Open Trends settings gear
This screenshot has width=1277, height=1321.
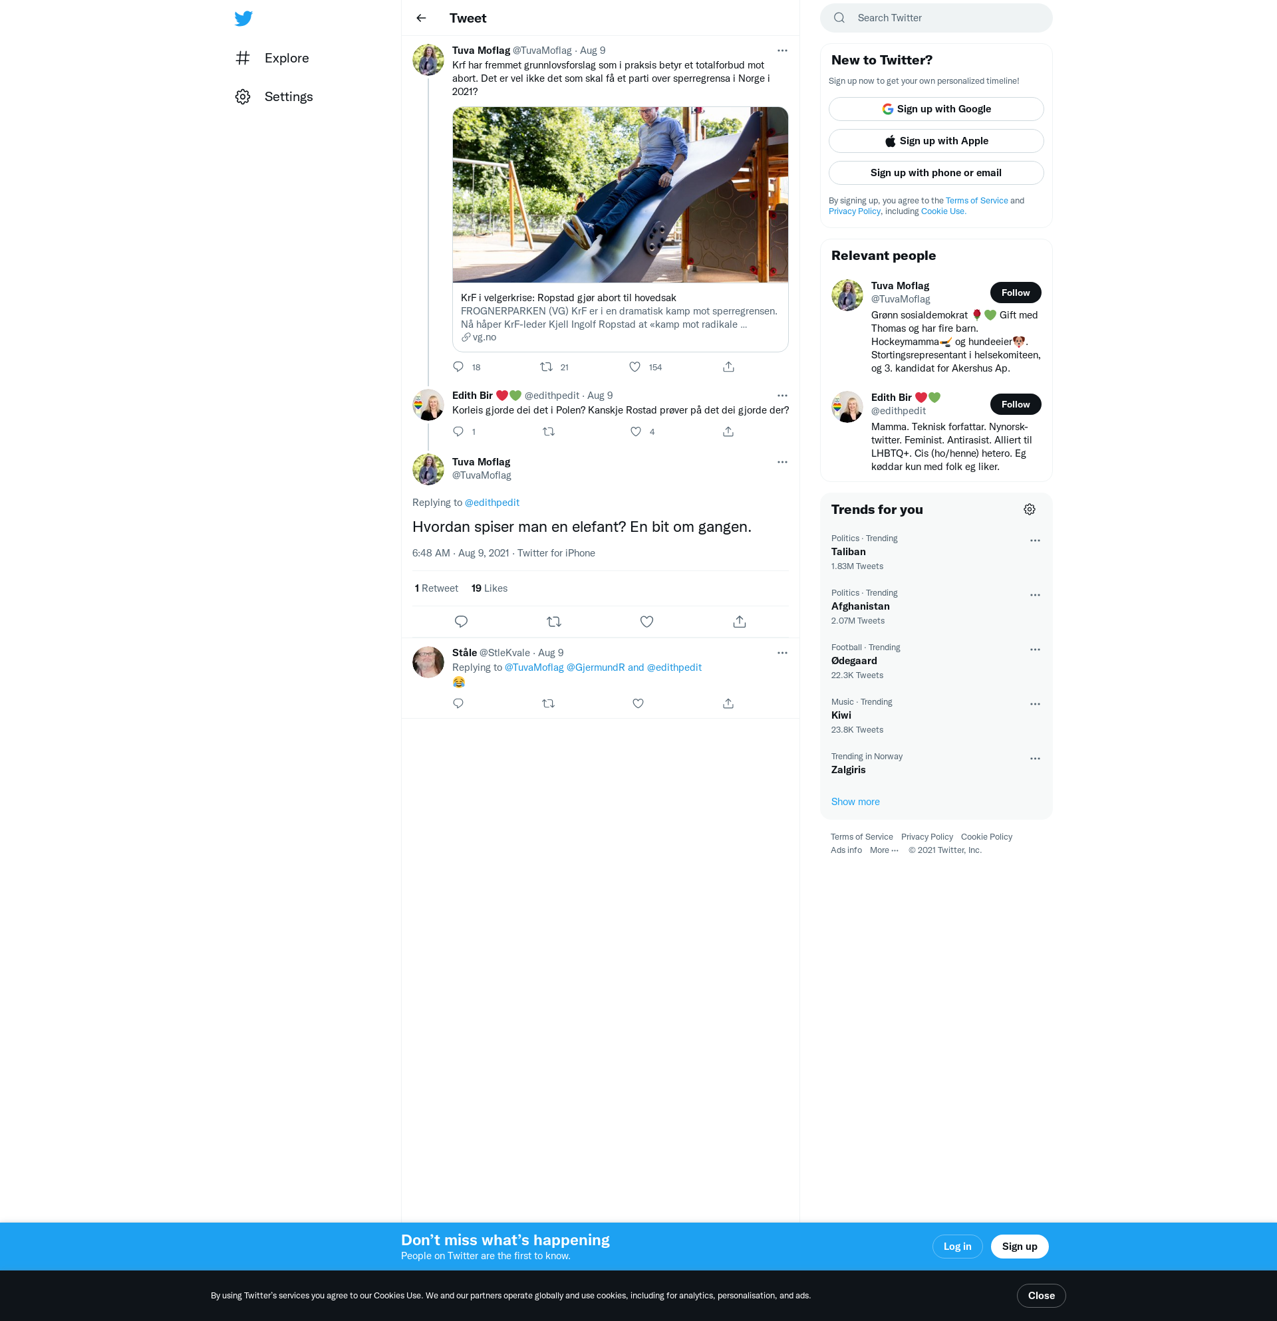1029,509
